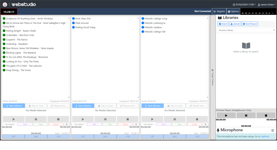Toggle Auto Advance on third channel
Viewport: 277px width, 150px height.
(x=153, y=106)
